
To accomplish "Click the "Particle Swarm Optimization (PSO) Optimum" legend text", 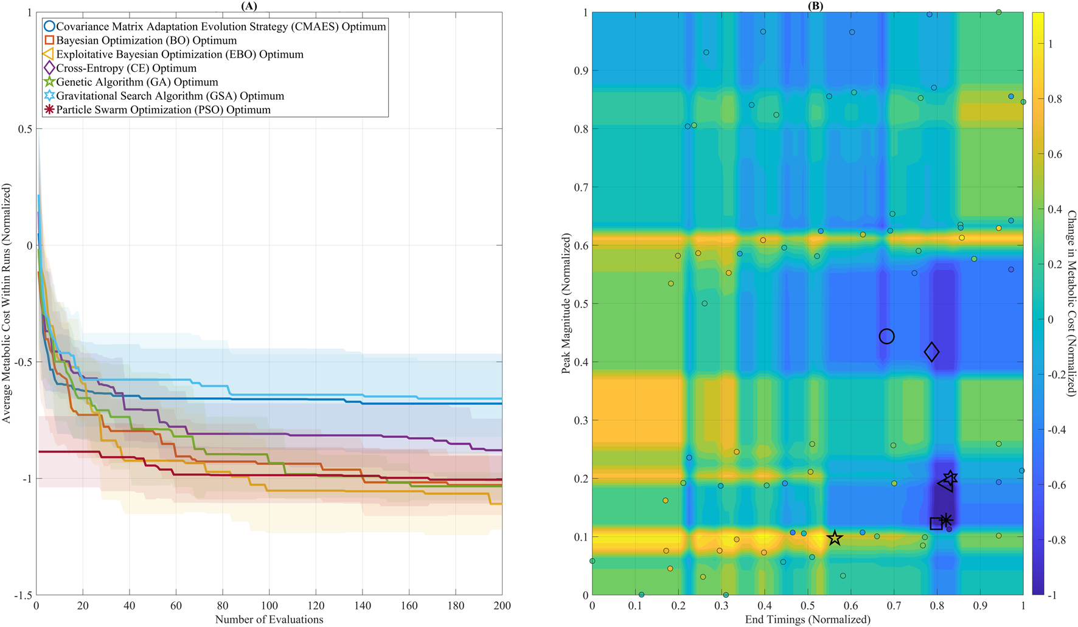I will (163, 110).
